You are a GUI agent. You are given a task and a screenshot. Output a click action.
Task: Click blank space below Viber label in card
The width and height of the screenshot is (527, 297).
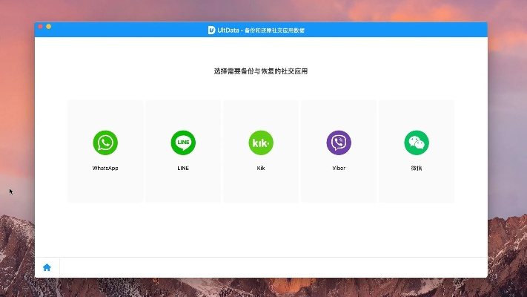click(339, 187)
